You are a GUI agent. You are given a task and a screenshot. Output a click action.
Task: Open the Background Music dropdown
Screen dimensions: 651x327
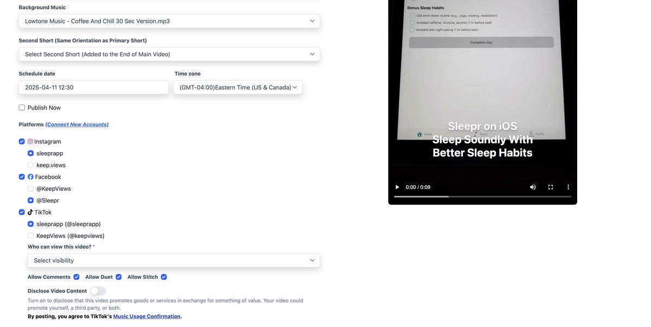(169, 21)
